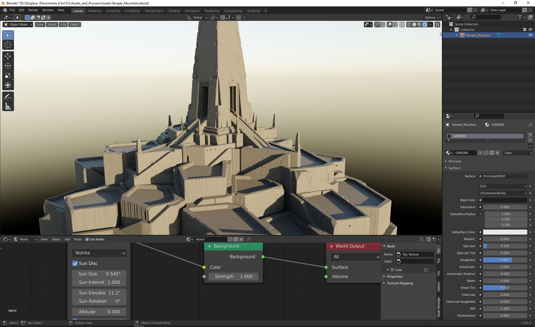Viewport: 535px width, 327px height.
Task: Activate the Annotate pencil tool
Action: coord(8,97)
